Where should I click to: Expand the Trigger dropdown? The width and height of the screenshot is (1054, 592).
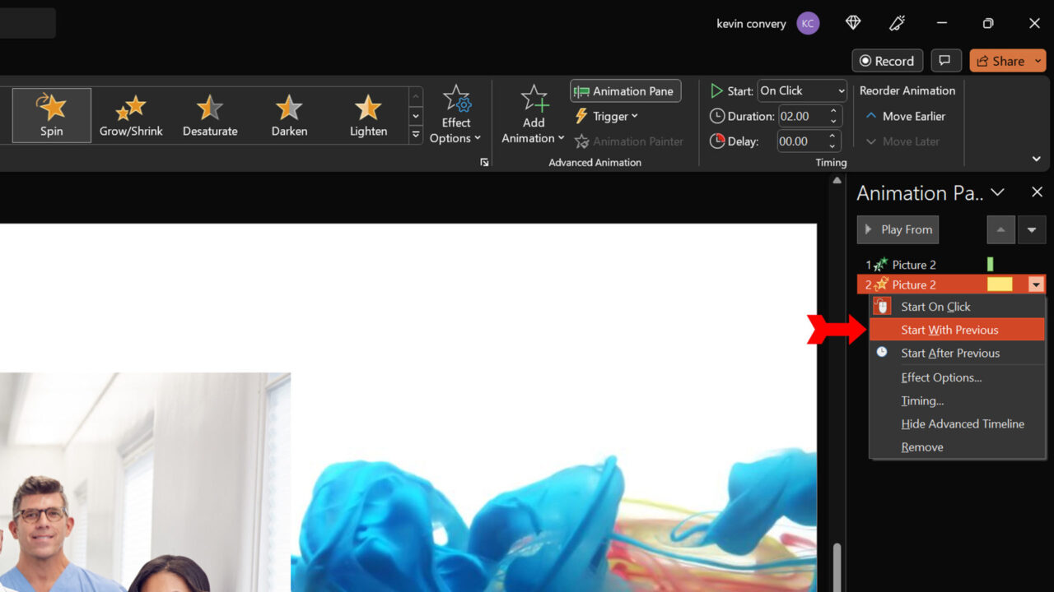point(606,116)
